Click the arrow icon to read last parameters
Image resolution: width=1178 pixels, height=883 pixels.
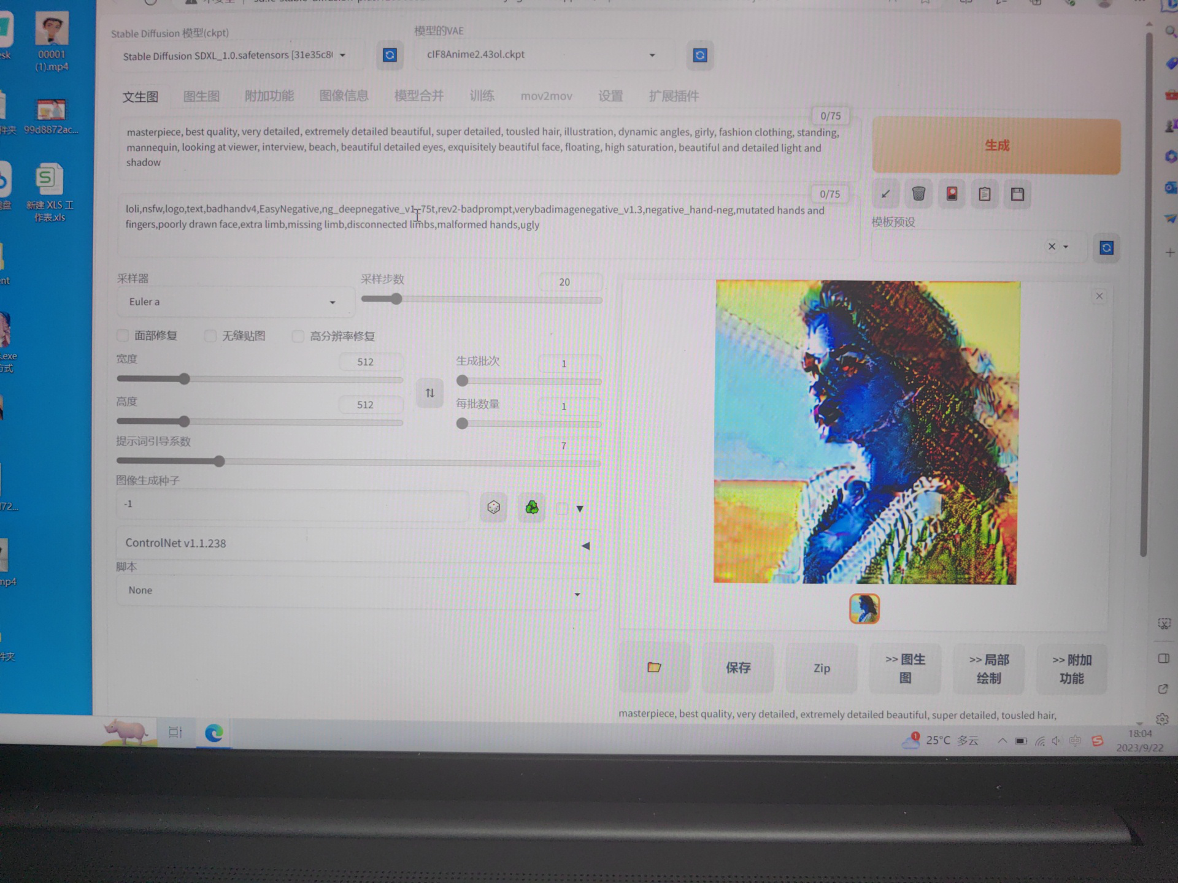[x=885, y=194]
